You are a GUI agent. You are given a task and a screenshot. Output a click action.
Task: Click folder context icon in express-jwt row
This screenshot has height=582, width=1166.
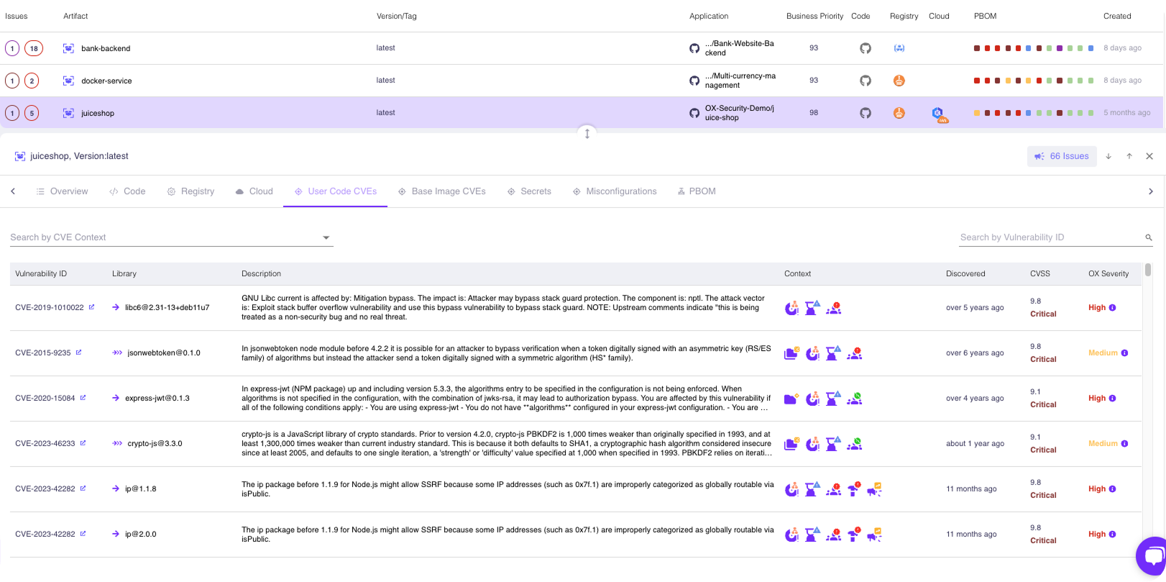[791, 399]
